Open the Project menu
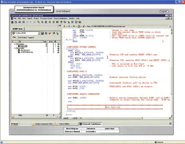 pyautogui.click(x=36, y=18)
